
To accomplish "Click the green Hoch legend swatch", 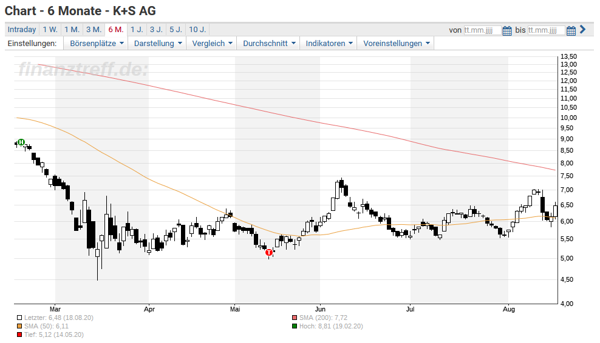I will click(x=295, y=326).
